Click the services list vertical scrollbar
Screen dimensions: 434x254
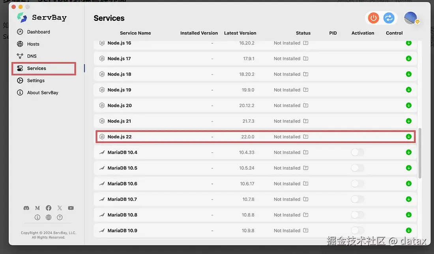[420, 153]
